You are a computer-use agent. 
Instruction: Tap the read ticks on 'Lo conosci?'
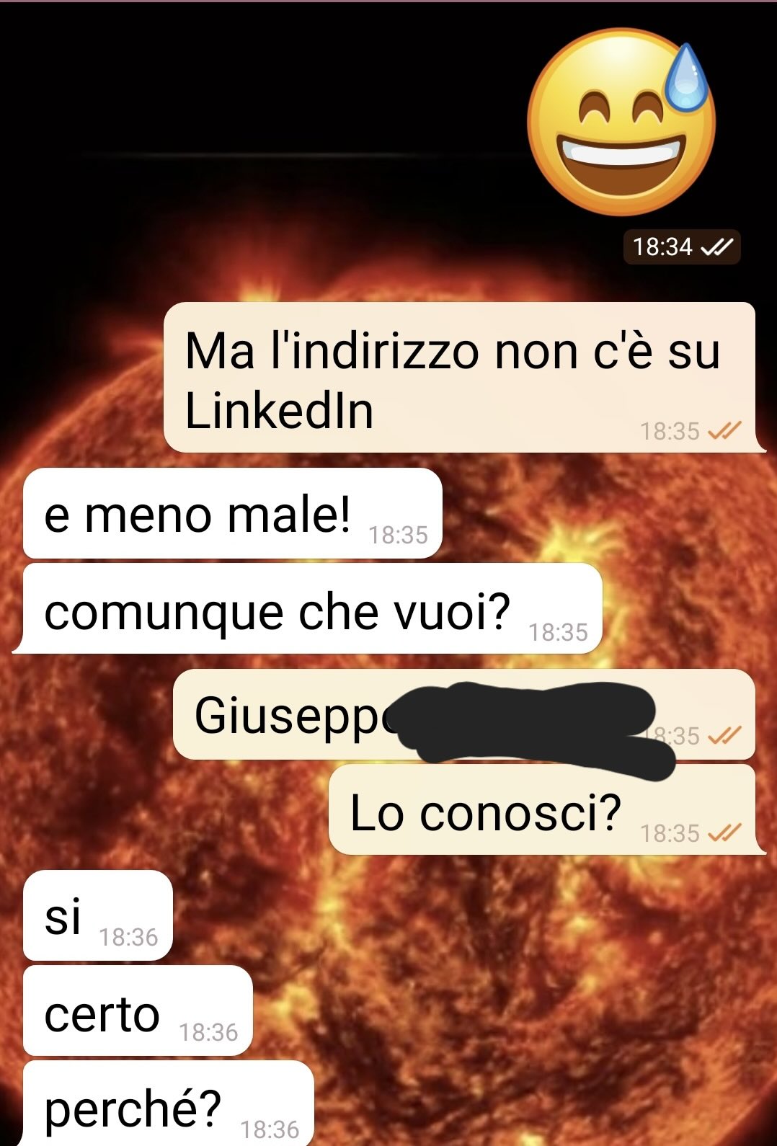[724, 833]
